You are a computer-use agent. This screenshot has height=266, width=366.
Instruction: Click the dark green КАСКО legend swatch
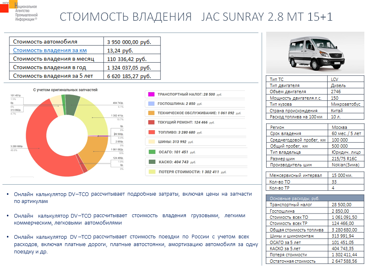click(151, 162)
